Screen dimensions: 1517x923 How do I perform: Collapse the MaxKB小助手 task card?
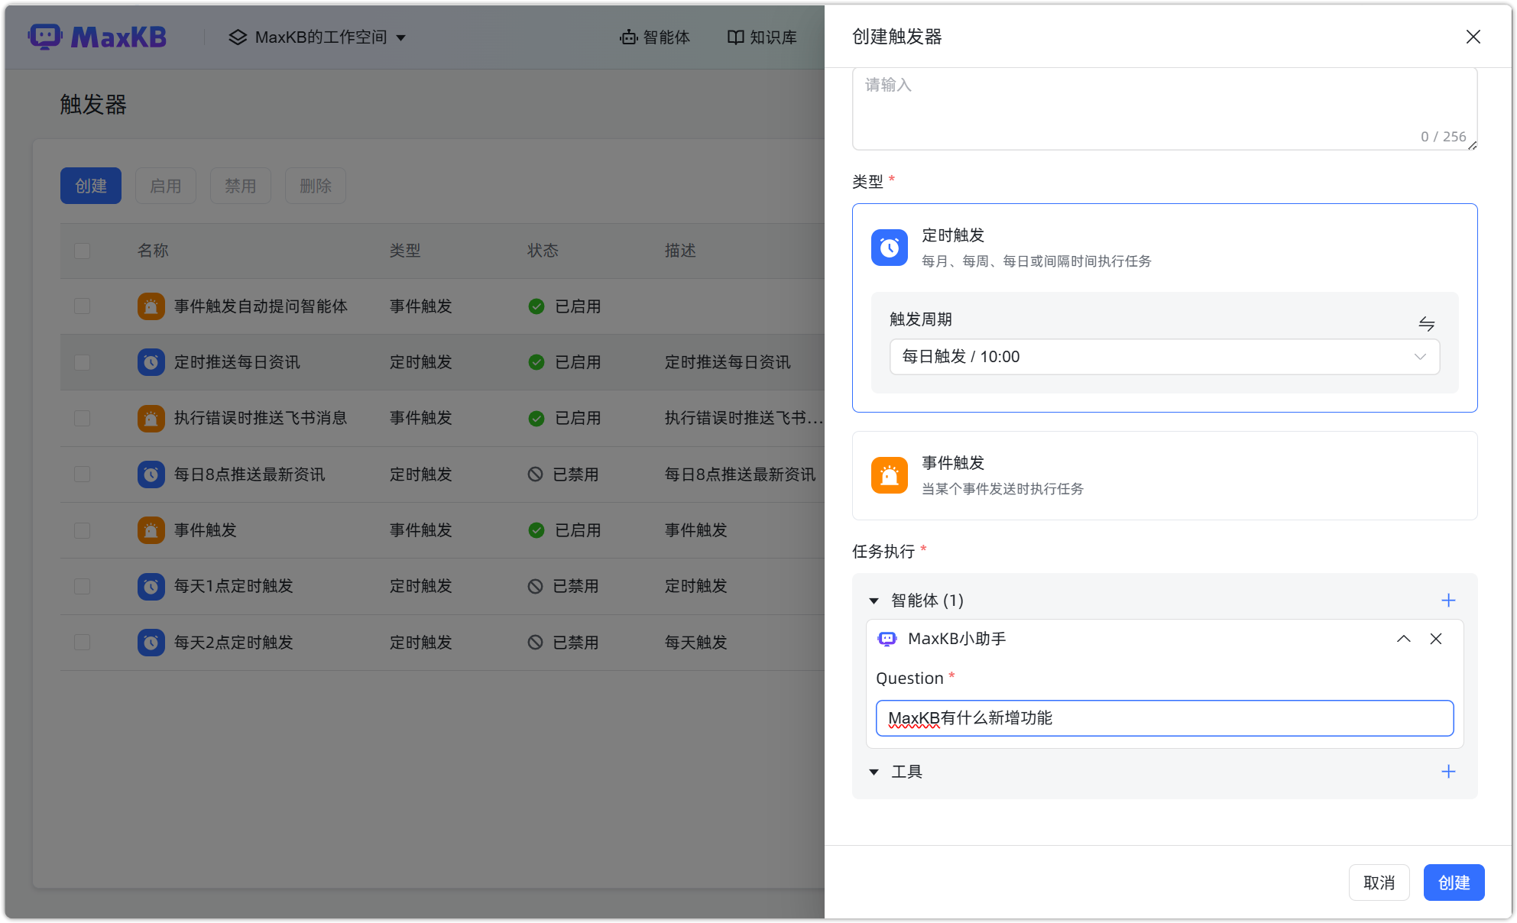1403,639
